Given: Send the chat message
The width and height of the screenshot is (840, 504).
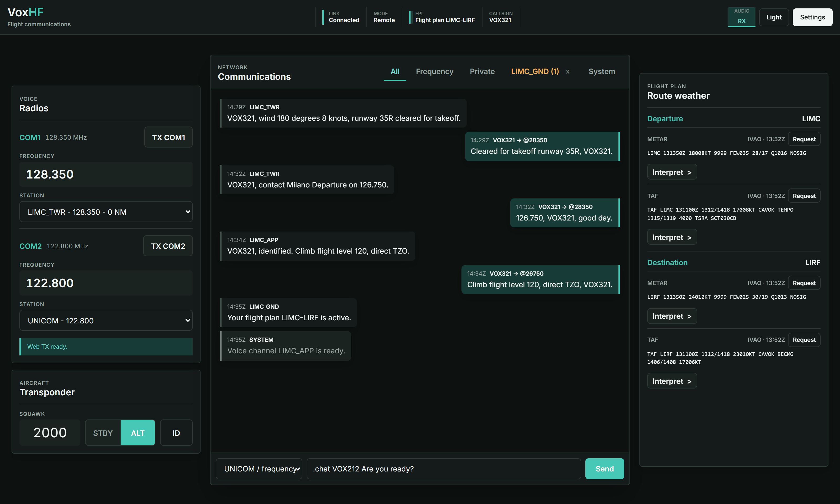Looking at the screenshot, I should [605, 469].
